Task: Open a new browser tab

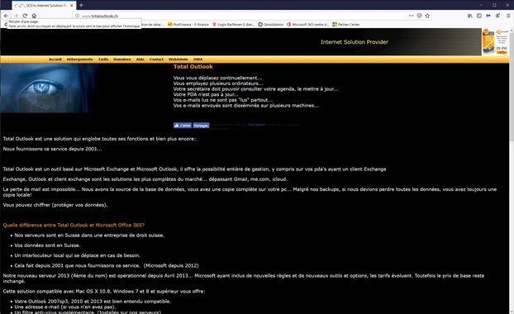Action: tap(81, 5)
